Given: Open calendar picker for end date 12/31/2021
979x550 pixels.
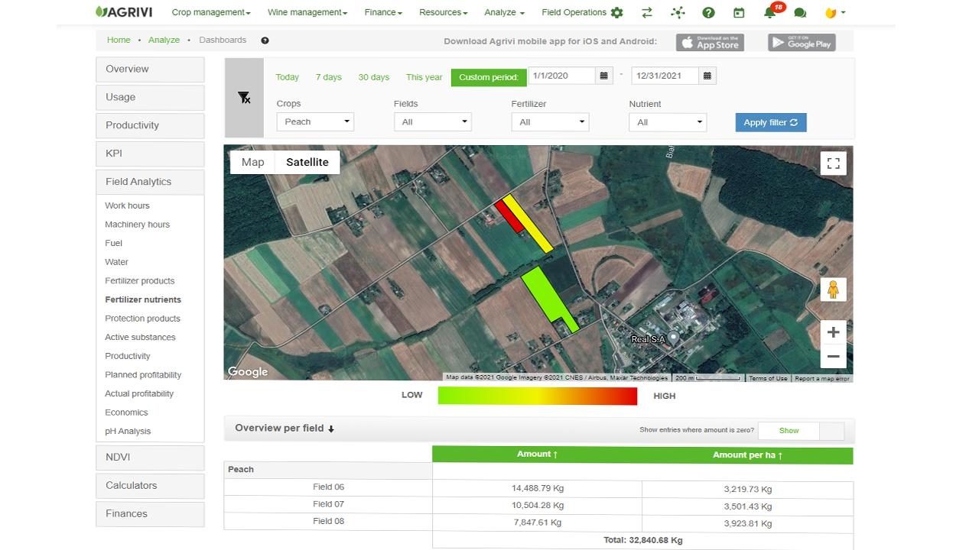Looking at the screenshot, I should (x=707, y=76).
